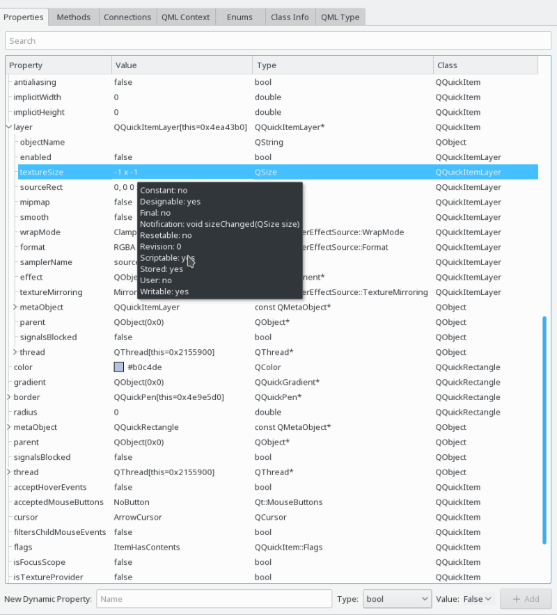This screenshot has height=615, width=557.
Task: Switch to the Methods tab
Action: [x=73, y=17]
